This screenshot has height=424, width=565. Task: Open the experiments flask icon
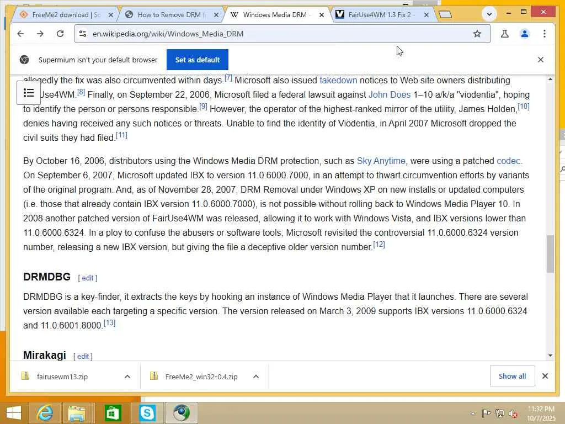pos(505,34)
